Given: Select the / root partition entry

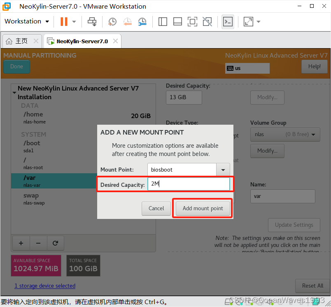Looking at the screenshot, I should click(x=54, y=163).
